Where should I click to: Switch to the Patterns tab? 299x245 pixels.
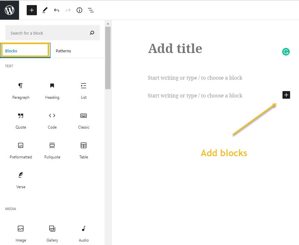tap(63, 50)
